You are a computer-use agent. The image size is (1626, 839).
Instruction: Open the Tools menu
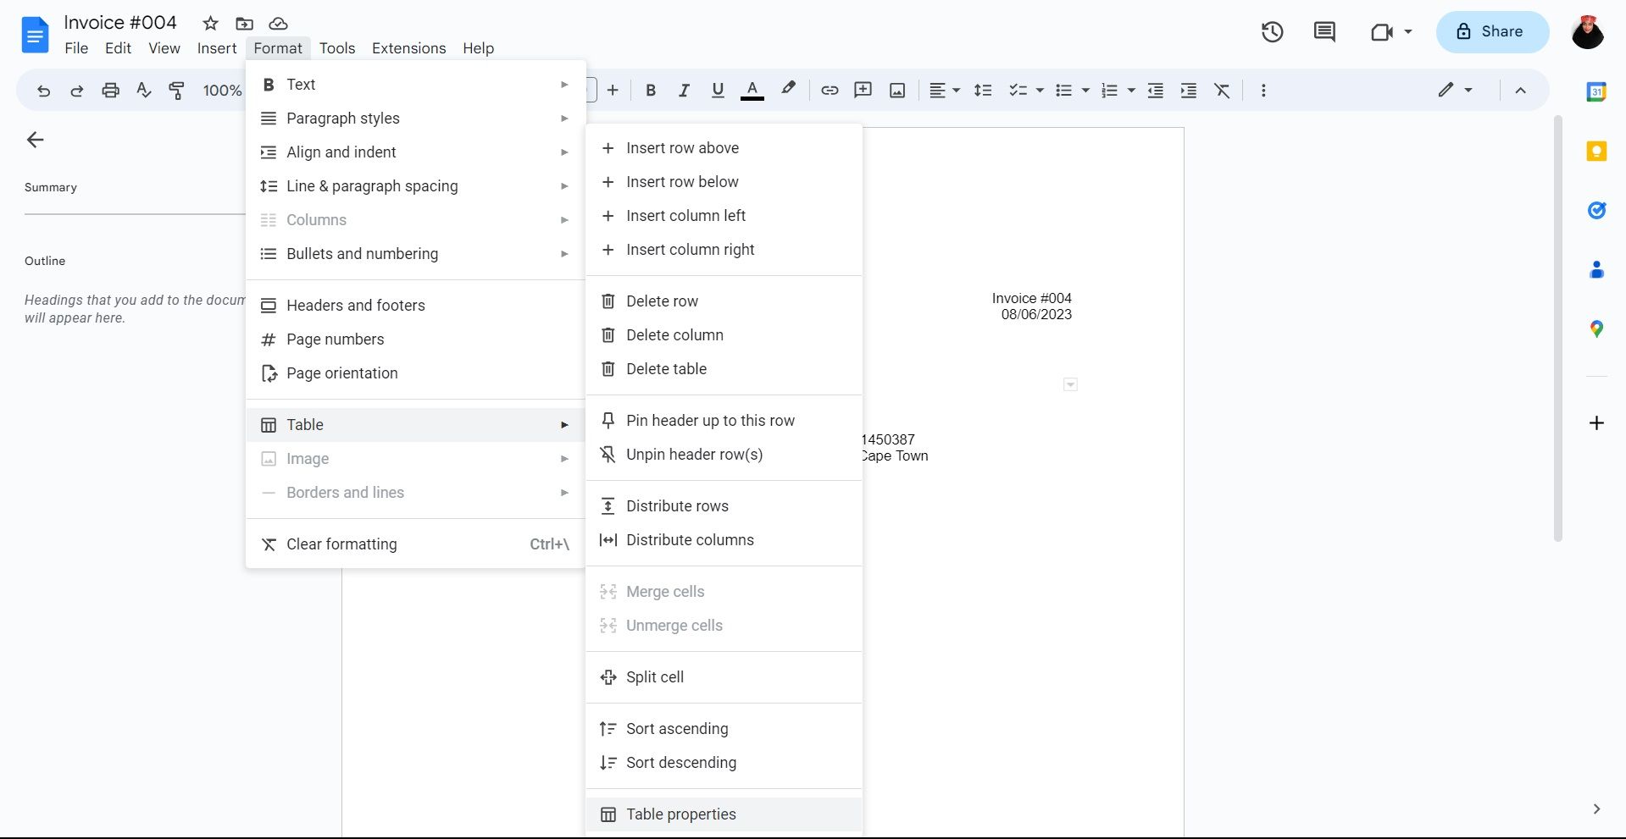pos(337,48)
